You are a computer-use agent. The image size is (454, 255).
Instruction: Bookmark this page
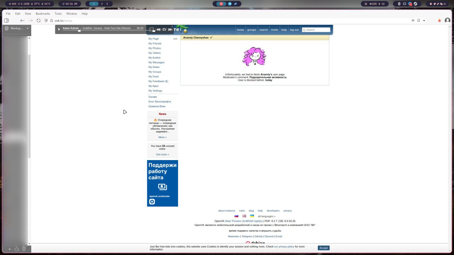419,21
